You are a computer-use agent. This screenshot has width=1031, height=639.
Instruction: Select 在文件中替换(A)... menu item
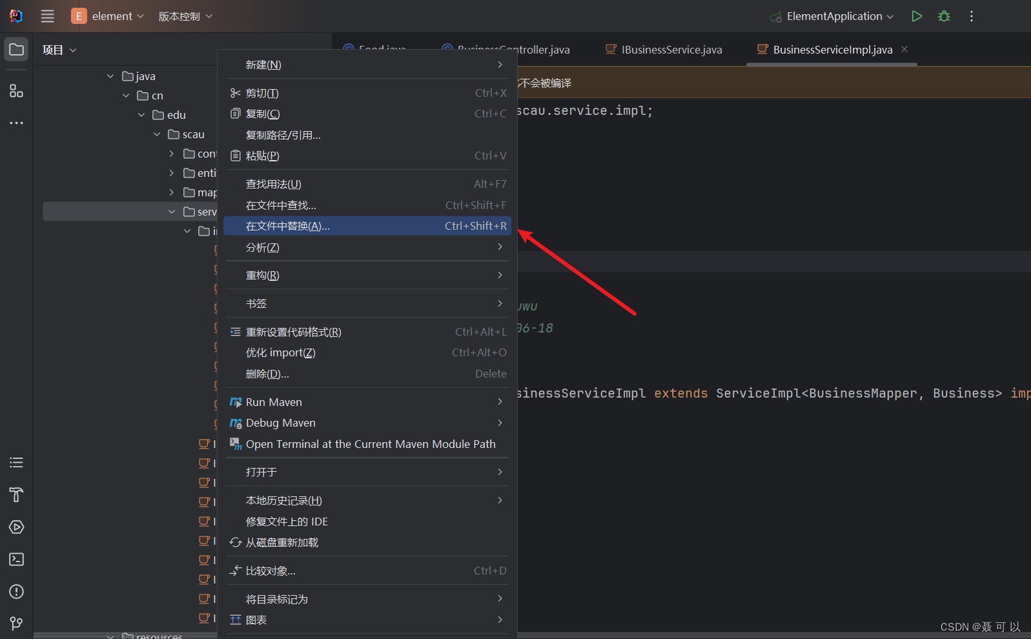point(367,226)
